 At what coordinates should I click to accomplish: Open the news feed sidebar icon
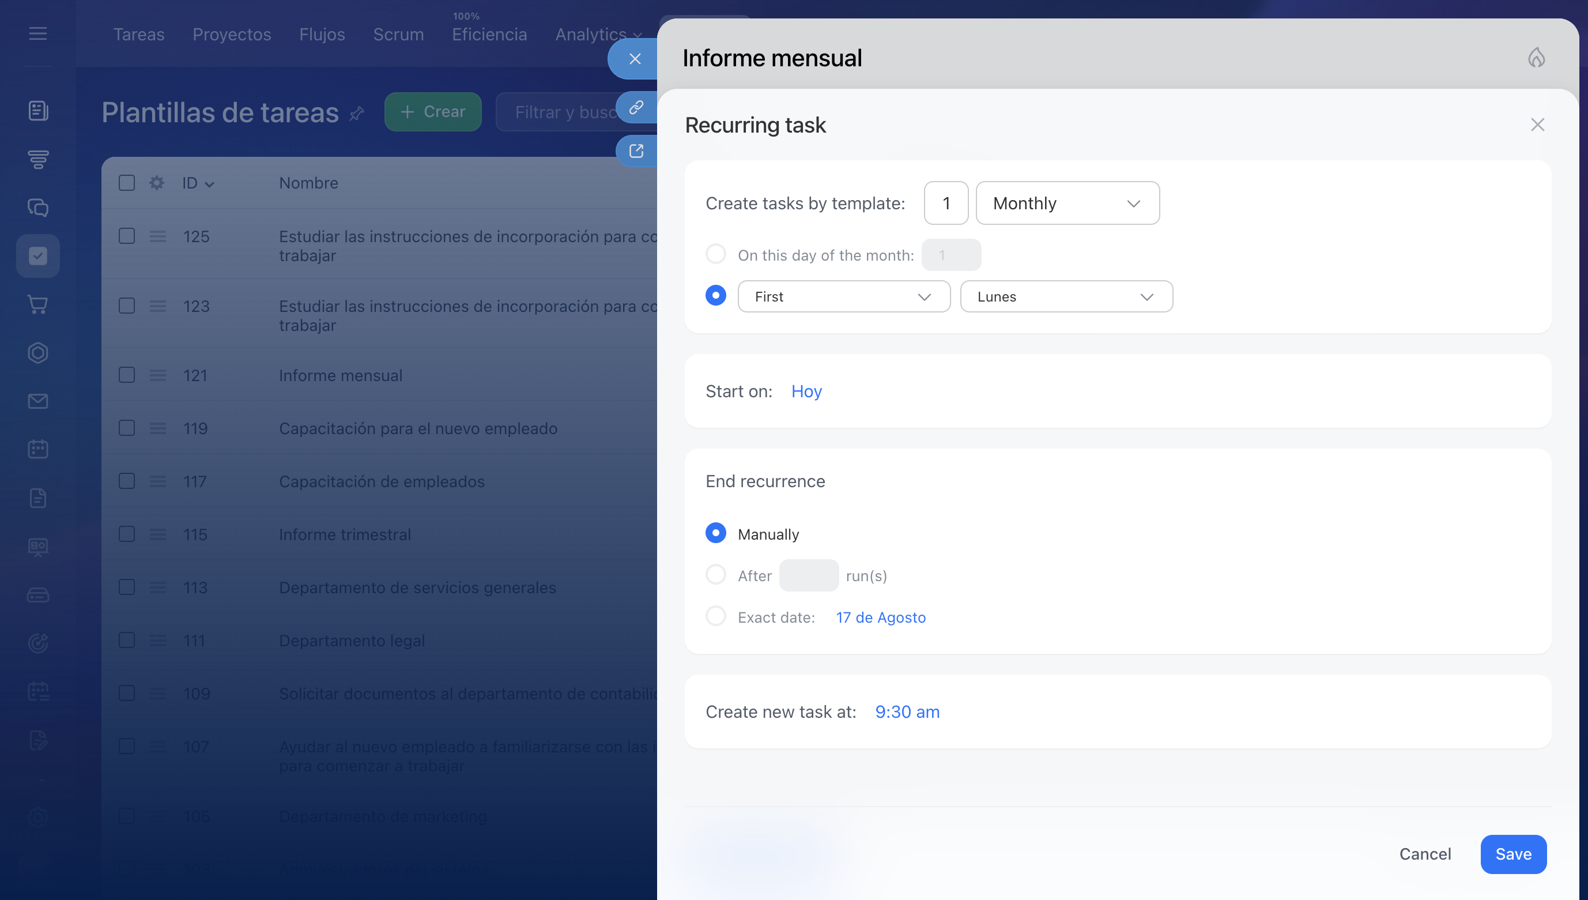tap(37, 111)
